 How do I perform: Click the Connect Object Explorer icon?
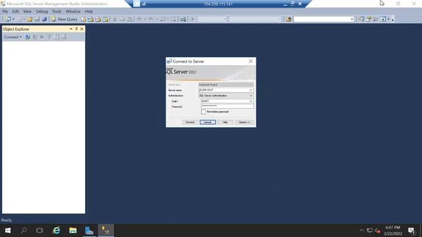(28, 37)
